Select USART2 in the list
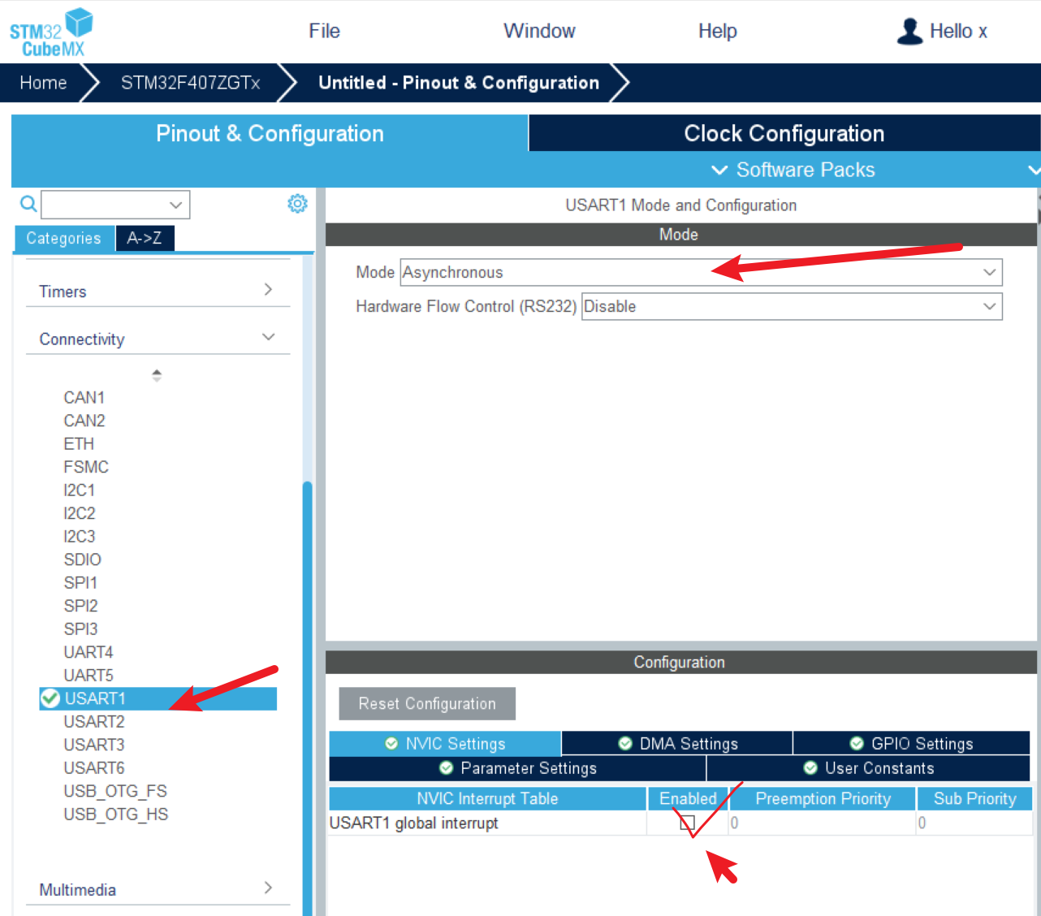 pyautogui.click(x=94, y=721)
